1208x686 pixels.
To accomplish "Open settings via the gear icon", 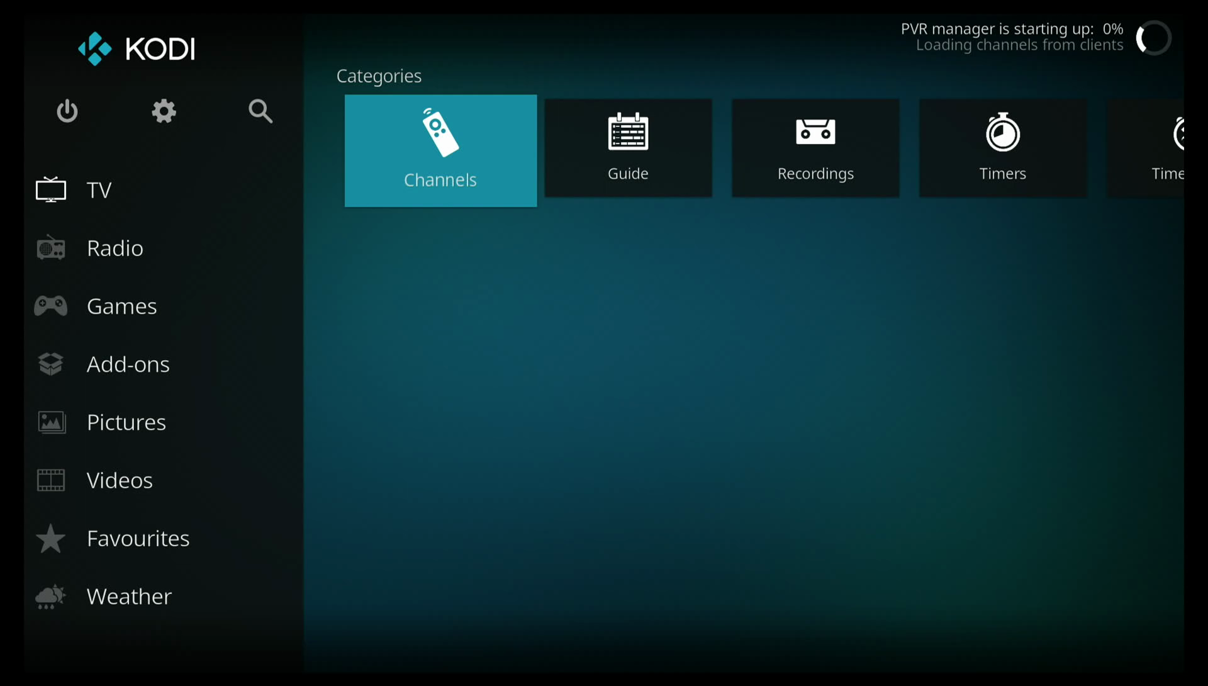I will [x=164, y=111].
